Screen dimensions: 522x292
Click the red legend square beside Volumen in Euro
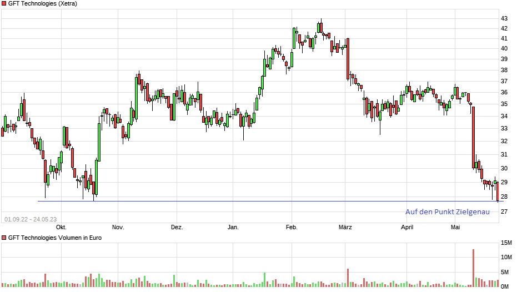tap(4, 238)
